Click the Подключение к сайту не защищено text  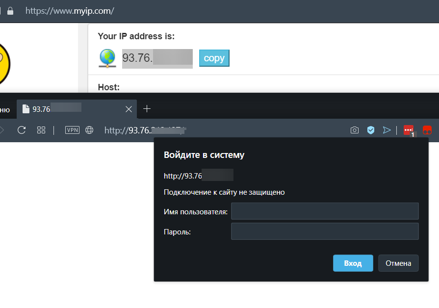point(224,192)
